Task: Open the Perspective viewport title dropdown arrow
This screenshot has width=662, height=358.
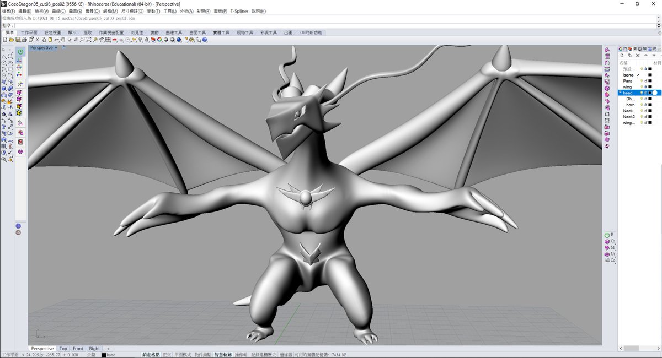Action: point(56,48)
